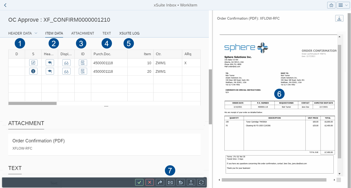Open the glasses display icon for item 10

66,62
